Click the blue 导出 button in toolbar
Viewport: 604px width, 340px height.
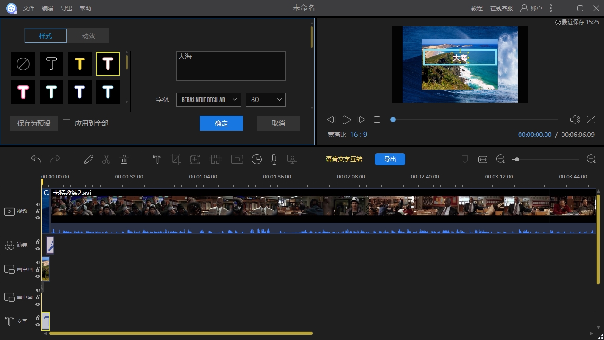coord(390,160)
